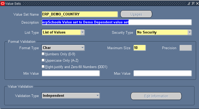Maximize the Value Sets window
Viewport: 199px width, 109px height.
point(193,3)
